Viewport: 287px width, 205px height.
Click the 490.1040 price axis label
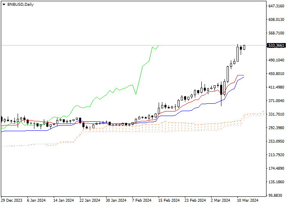pyautogui.click(x=276, y=60)
